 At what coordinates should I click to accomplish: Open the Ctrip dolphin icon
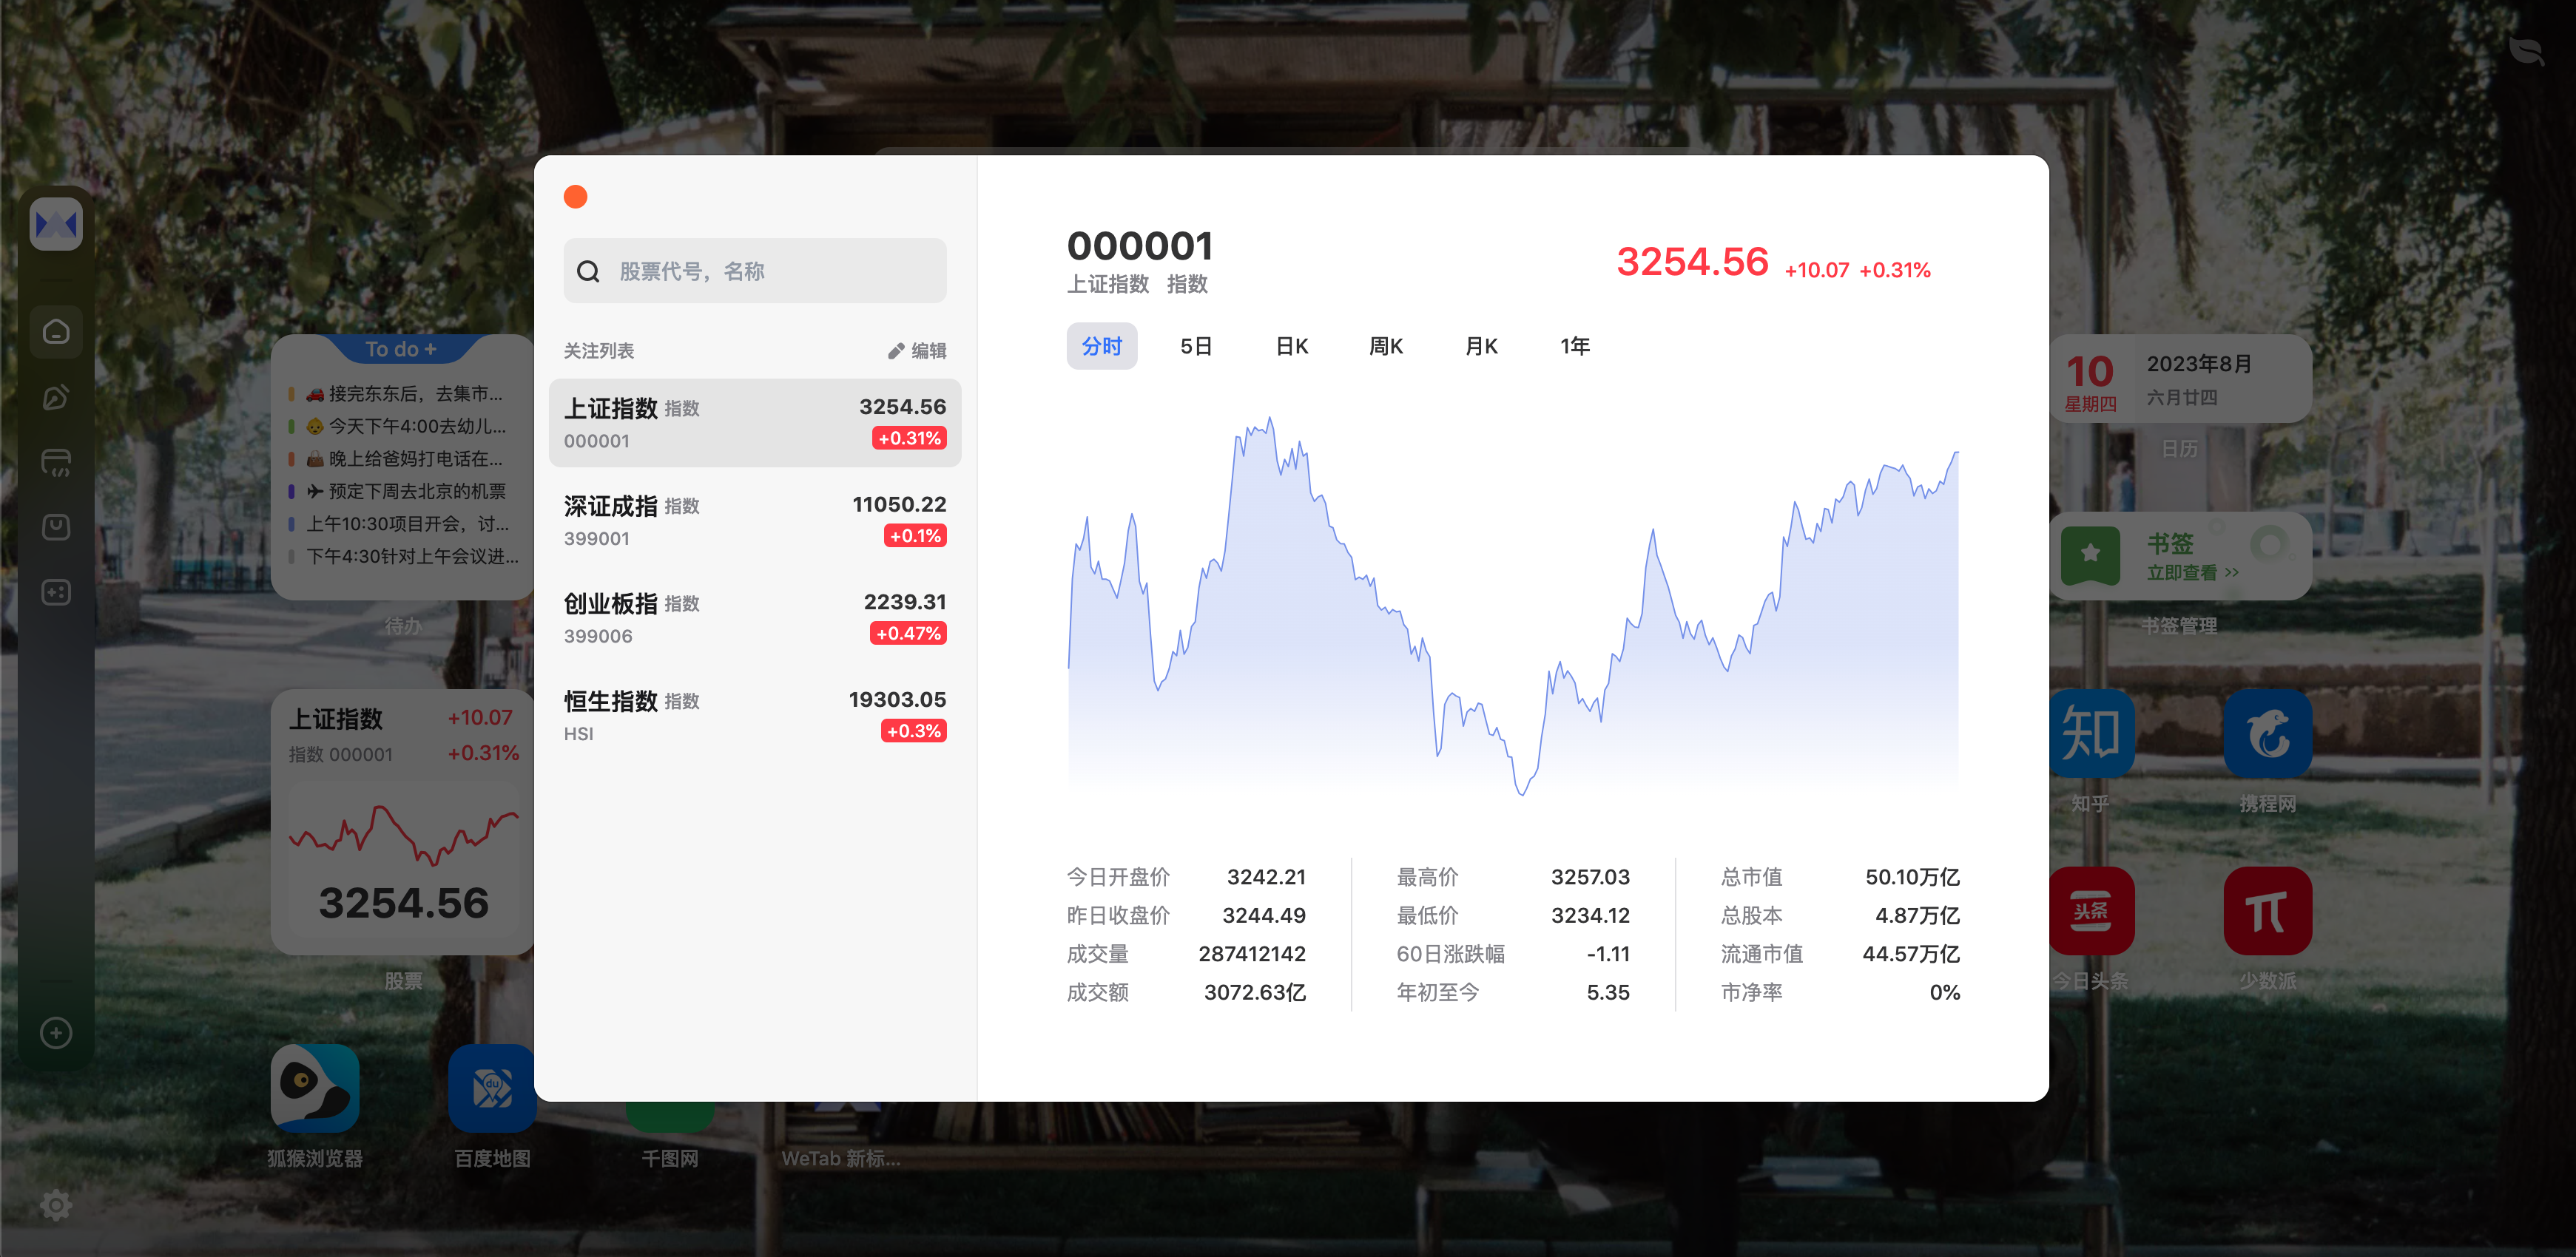(x=2267, y=733)
